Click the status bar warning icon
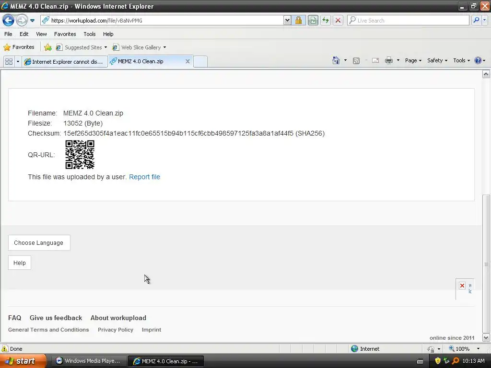 pyautogui.click(x=5, y=349)
